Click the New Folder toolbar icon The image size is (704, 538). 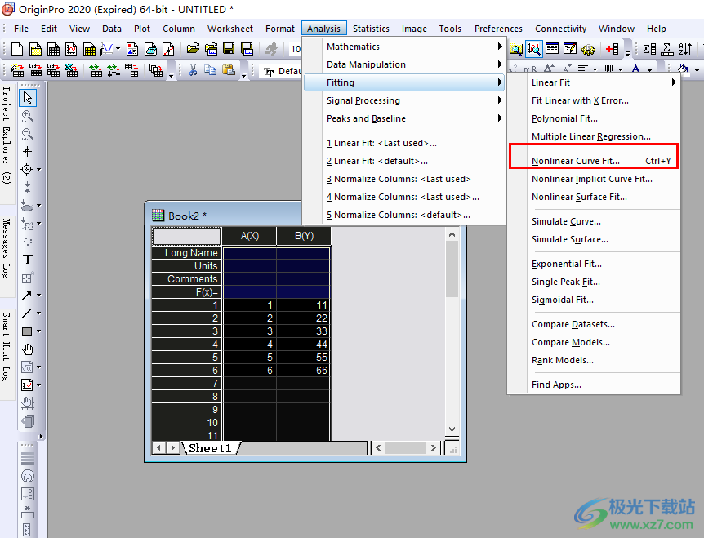[35, 49]
